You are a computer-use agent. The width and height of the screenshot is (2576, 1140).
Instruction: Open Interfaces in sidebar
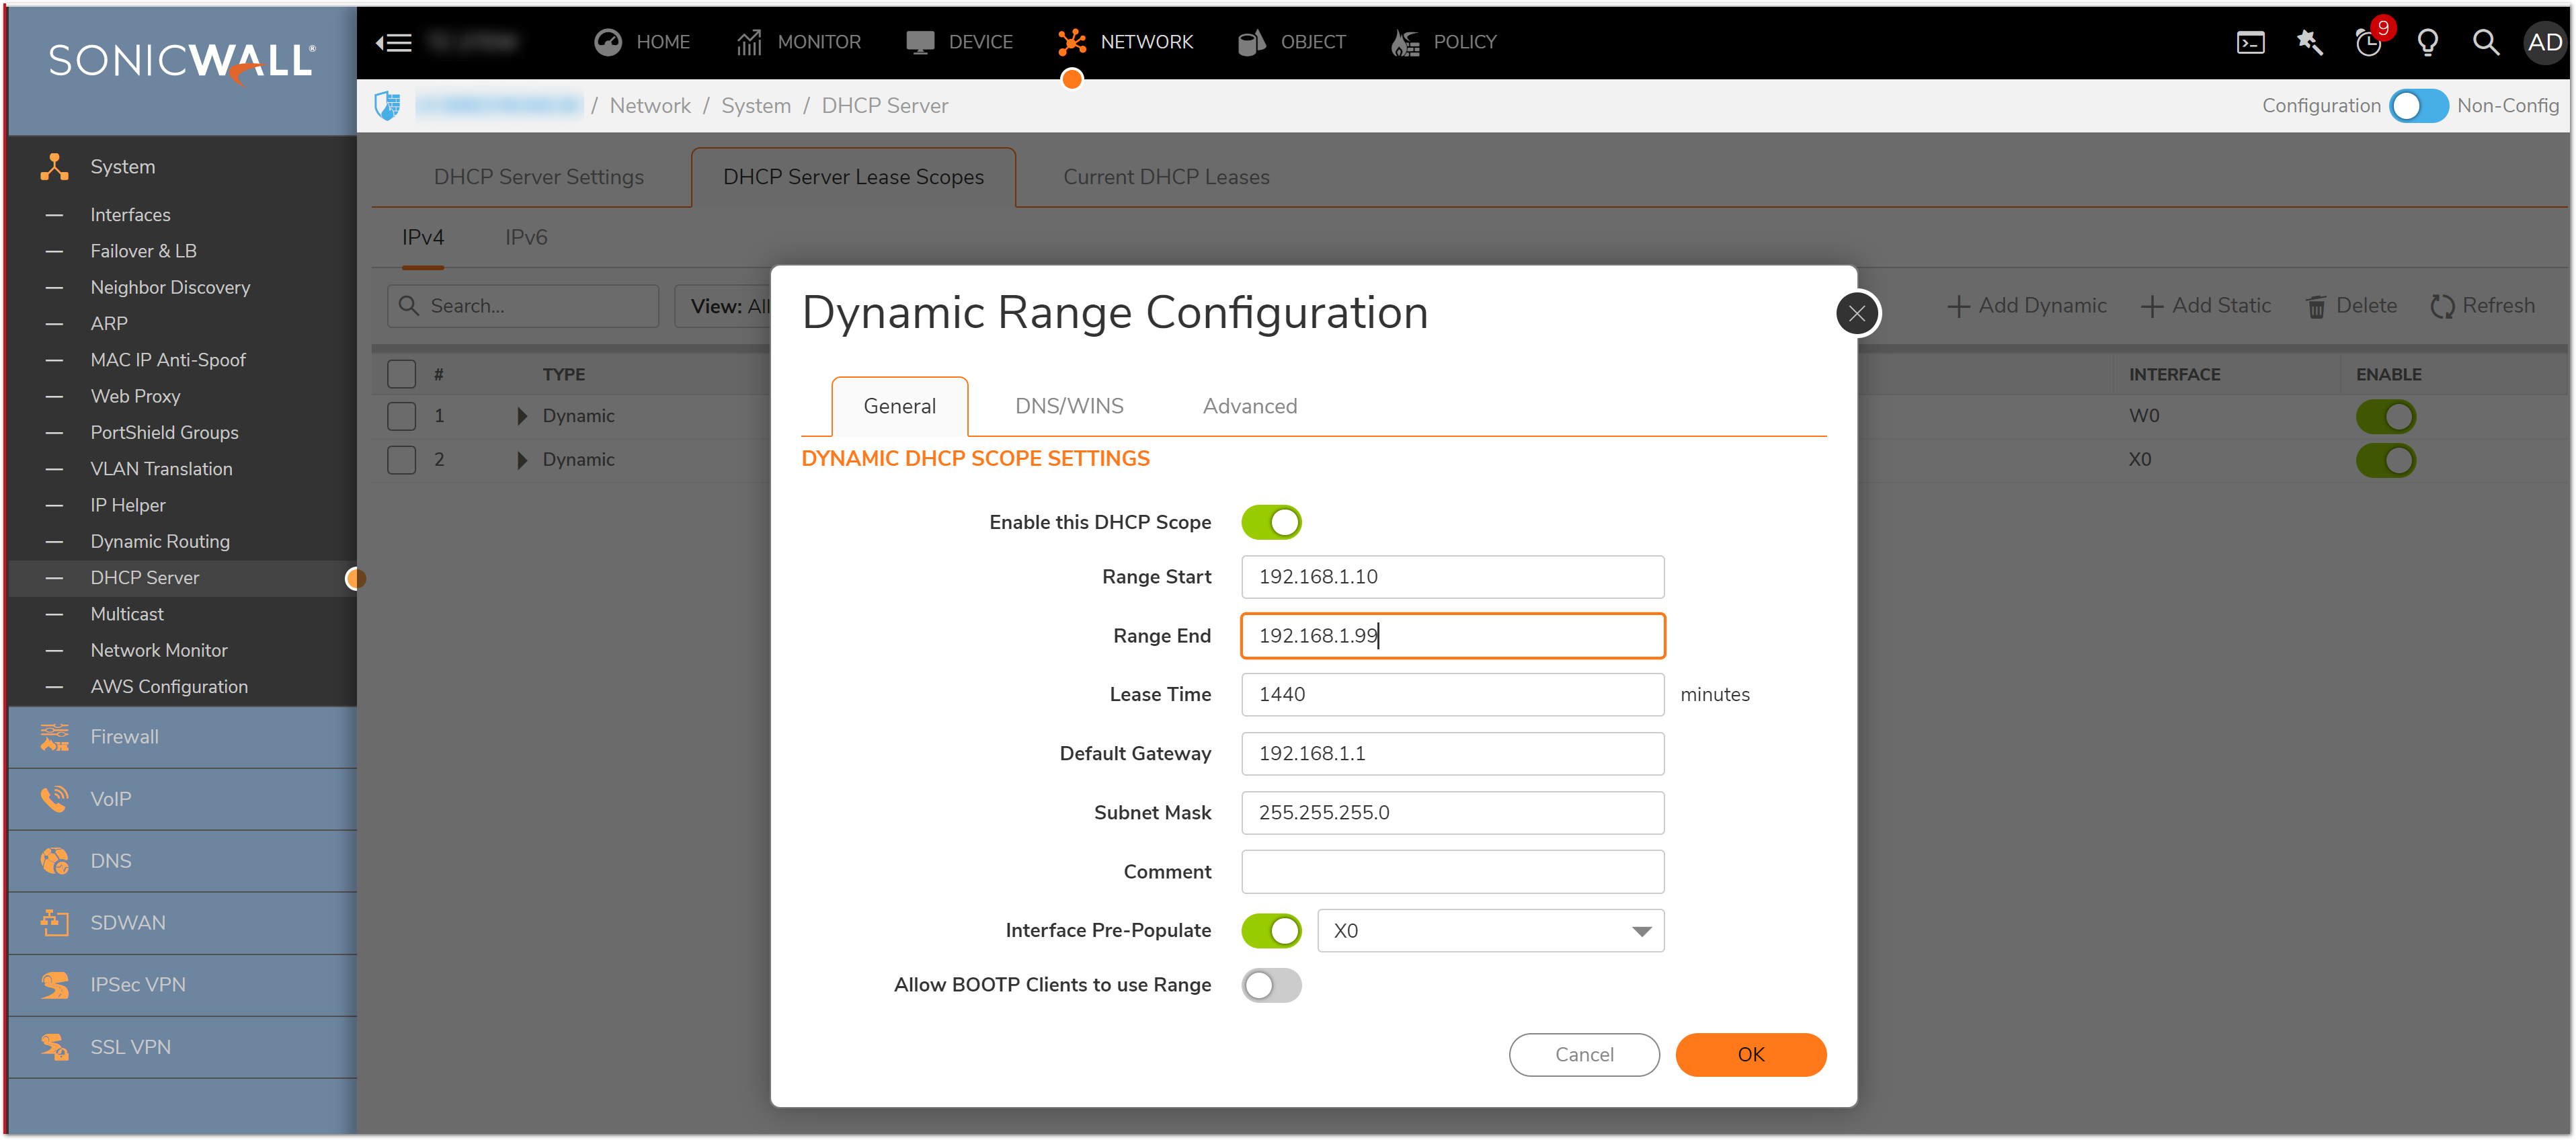(x=130, y=214)
